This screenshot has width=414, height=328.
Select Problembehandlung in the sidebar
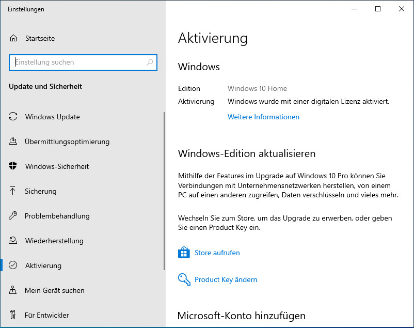click(82, 216)
